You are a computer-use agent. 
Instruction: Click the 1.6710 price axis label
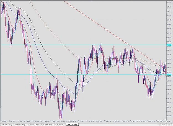[x=169, y=33]
